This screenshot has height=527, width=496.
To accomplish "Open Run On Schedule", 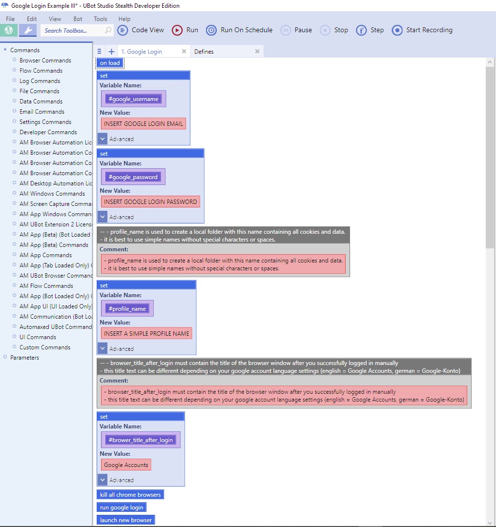I will (x=239, y=30).
